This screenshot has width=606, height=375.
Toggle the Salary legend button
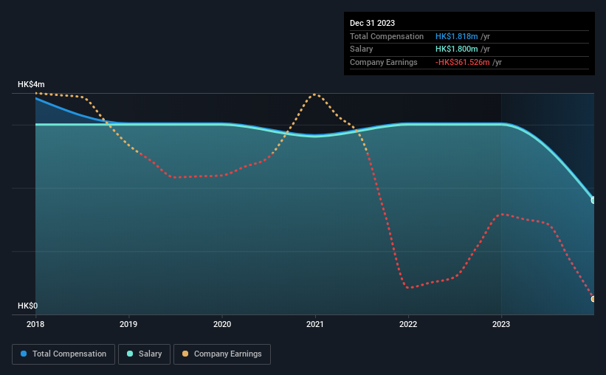coord(144,354)
